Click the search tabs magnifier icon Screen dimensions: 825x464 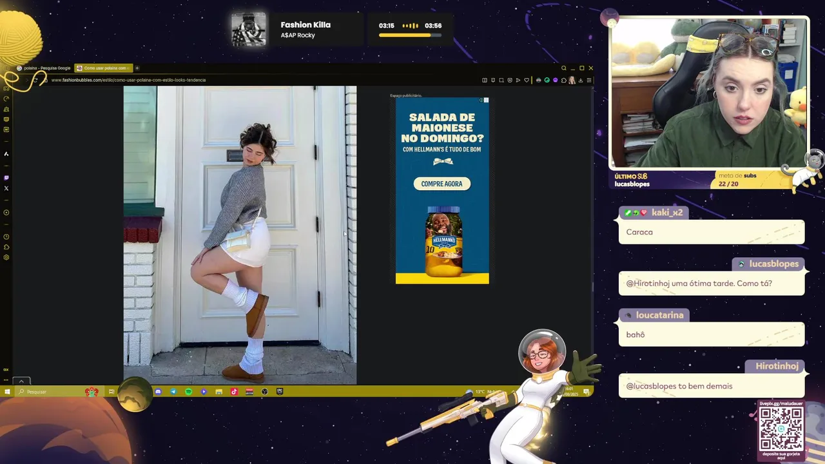(x=564, y=68)
